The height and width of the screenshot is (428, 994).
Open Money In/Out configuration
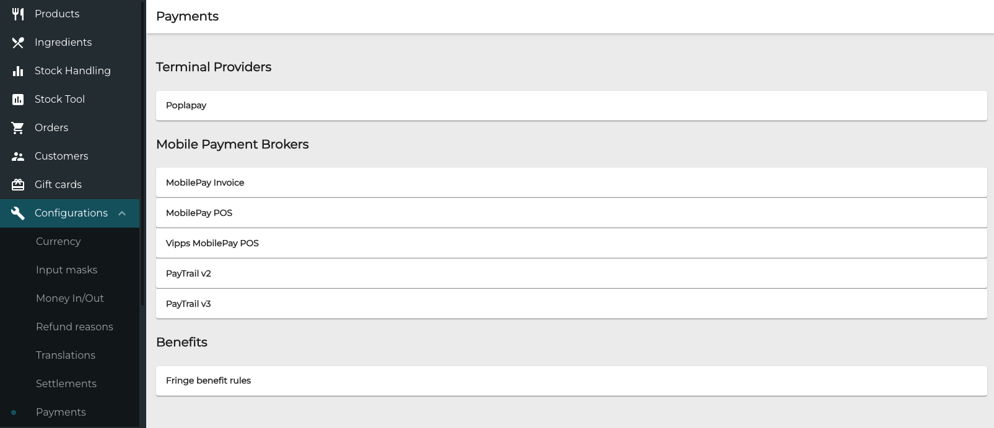pyautogui.click(x=69, y=298)
